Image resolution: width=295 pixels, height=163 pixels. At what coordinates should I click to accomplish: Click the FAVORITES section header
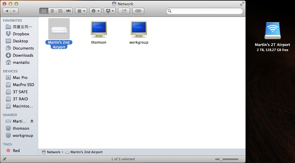pos(13,20)
